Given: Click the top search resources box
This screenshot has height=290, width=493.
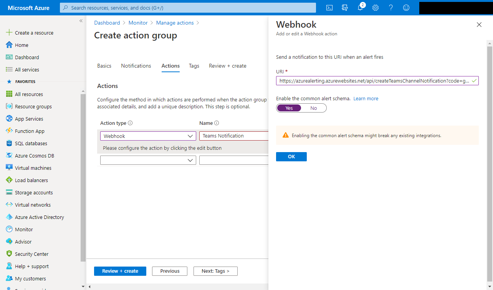Looking at the screenshot, I should point(188,8).
